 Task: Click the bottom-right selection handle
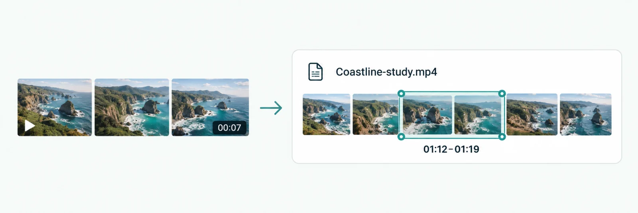click(x=502, y=137)
